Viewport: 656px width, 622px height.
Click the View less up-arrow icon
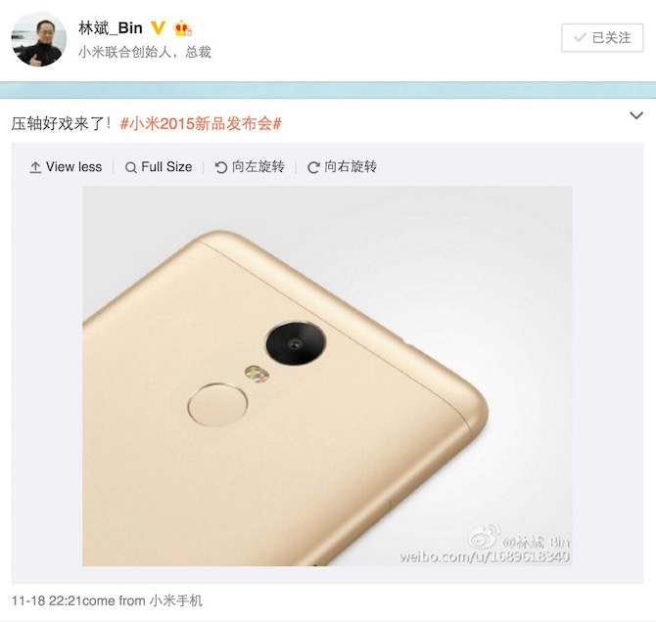click(x=35, y=167)
